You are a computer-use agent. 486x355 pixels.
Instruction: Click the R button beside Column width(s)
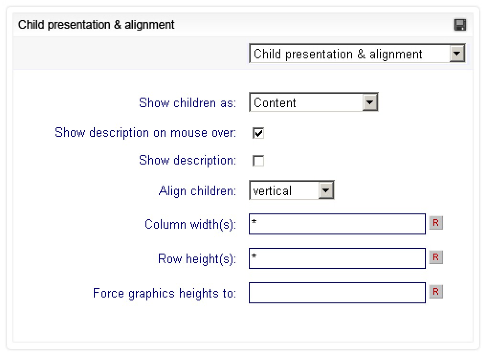[436, 223]
